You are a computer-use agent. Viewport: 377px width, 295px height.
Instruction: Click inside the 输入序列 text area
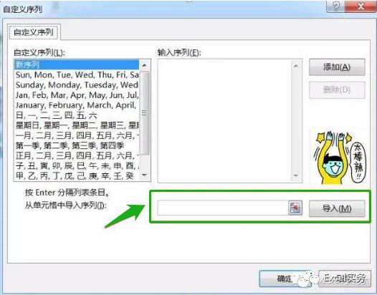click(224, 121)
